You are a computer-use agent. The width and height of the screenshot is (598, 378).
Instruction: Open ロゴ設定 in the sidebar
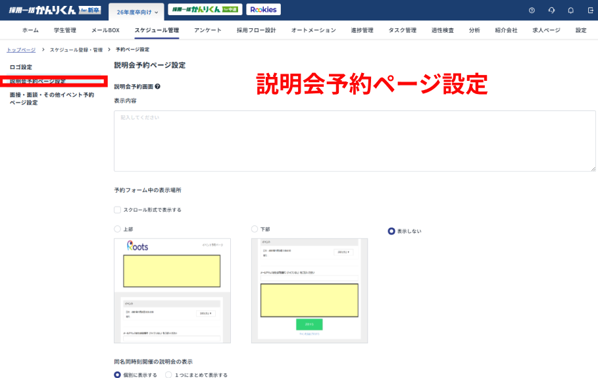click(x=21, y=67)
